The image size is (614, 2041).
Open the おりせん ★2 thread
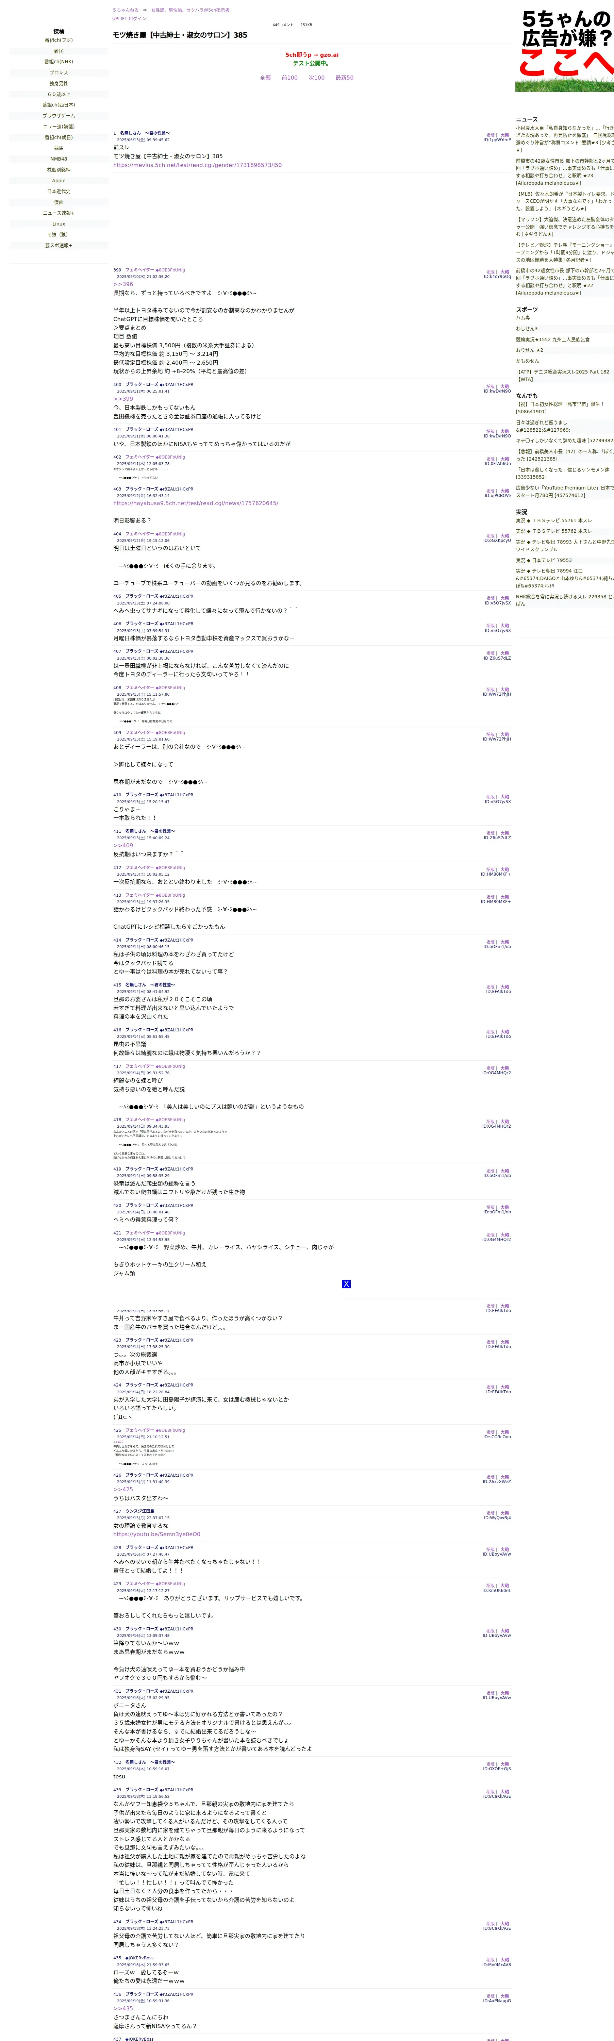tap(529, 350)
